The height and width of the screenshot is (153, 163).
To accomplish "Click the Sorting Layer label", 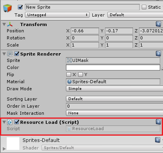I will (22, 99).
